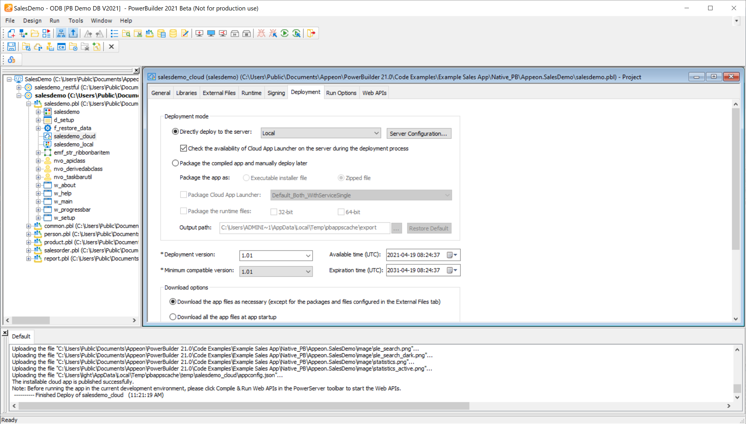Click the Restore Default button
Image resolution: width=746 pixels, height=424 pixels.
pos(429,228)
